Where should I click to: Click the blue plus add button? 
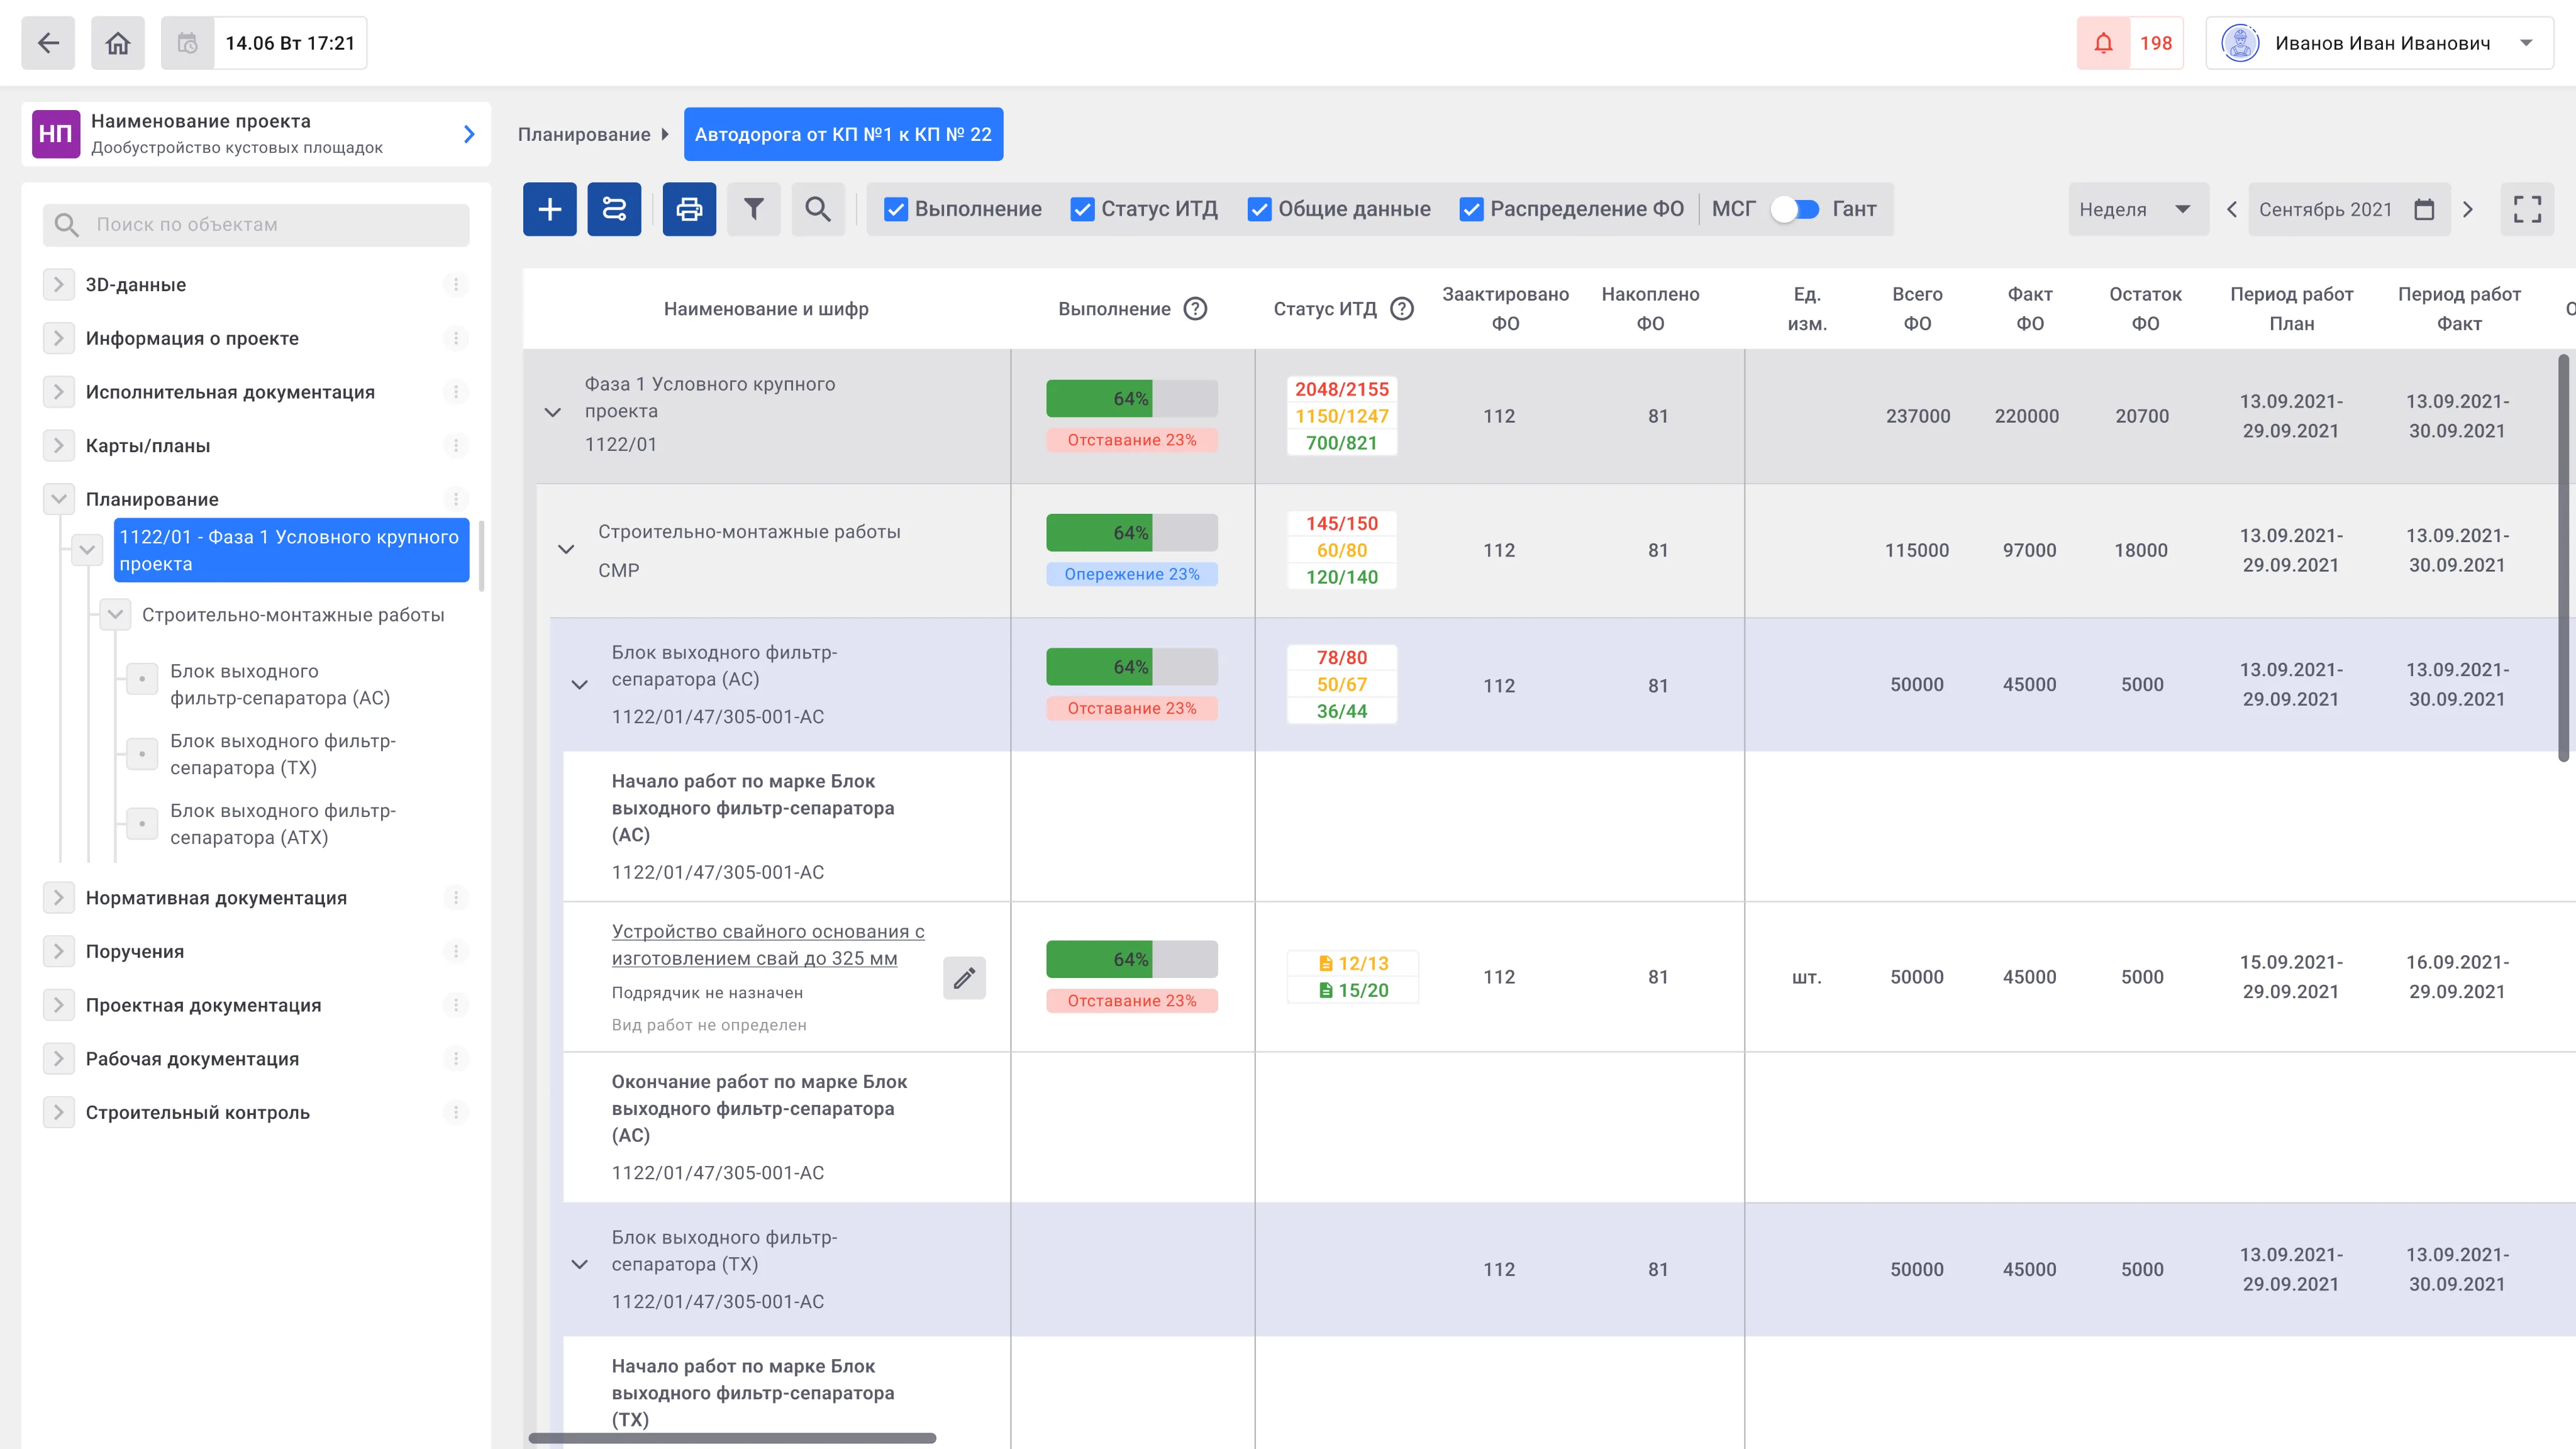point(549,209)
